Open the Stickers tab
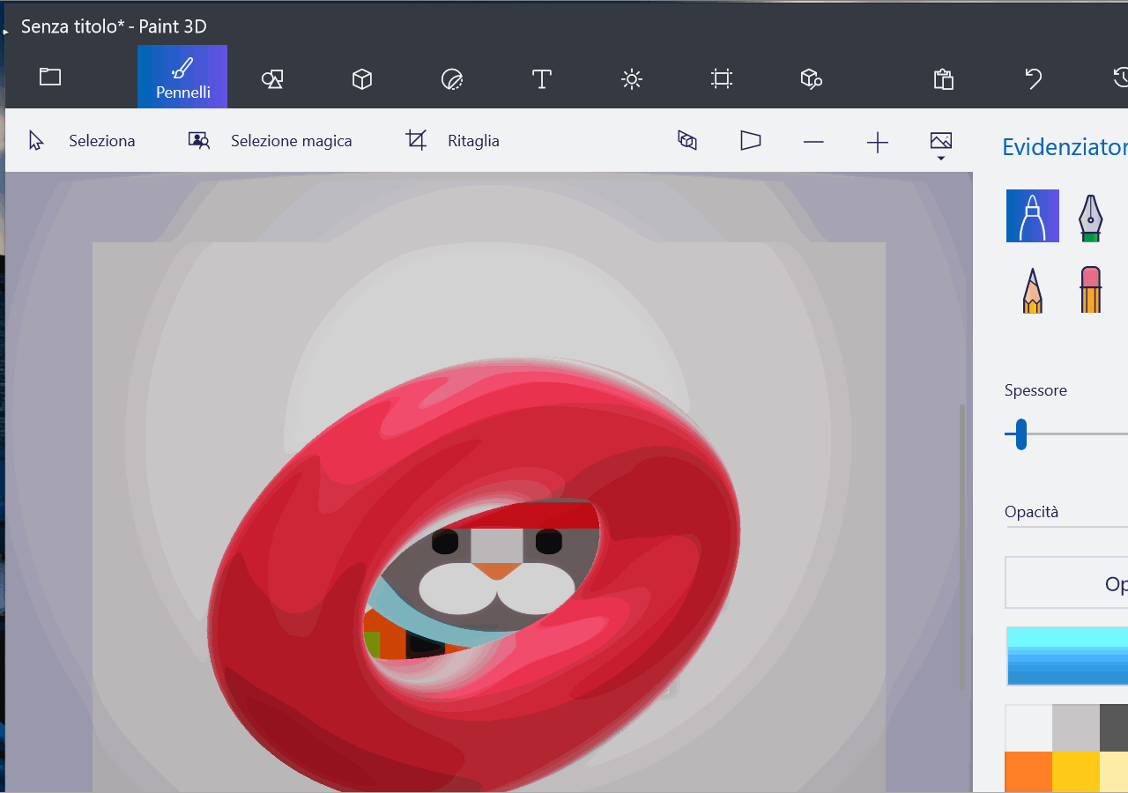Screen dimensions: 1128x793 point(452,79)
